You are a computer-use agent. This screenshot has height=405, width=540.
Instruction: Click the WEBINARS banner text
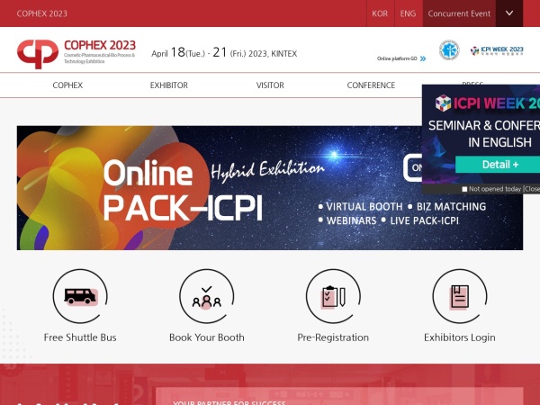coord(351,220)
